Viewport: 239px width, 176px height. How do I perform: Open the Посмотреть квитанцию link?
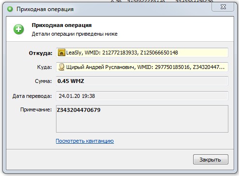85,141
